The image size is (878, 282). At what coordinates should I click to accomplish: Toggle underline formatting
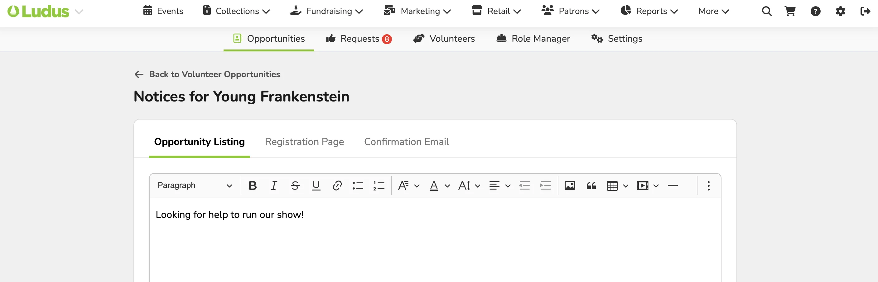316,186
